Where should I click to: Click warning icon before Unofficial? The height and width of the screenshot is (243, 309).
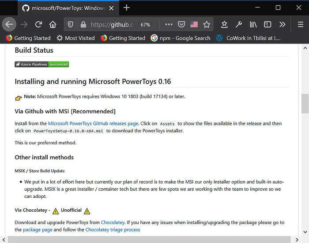pyautogui.click(x=56, y=211)
